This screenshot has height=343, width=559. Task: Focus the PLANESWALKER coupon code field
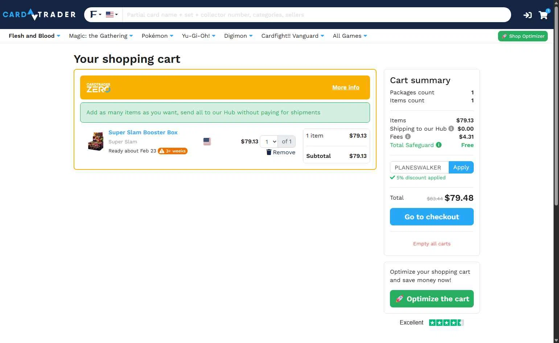pyautogui.click(x=419, y=167)
